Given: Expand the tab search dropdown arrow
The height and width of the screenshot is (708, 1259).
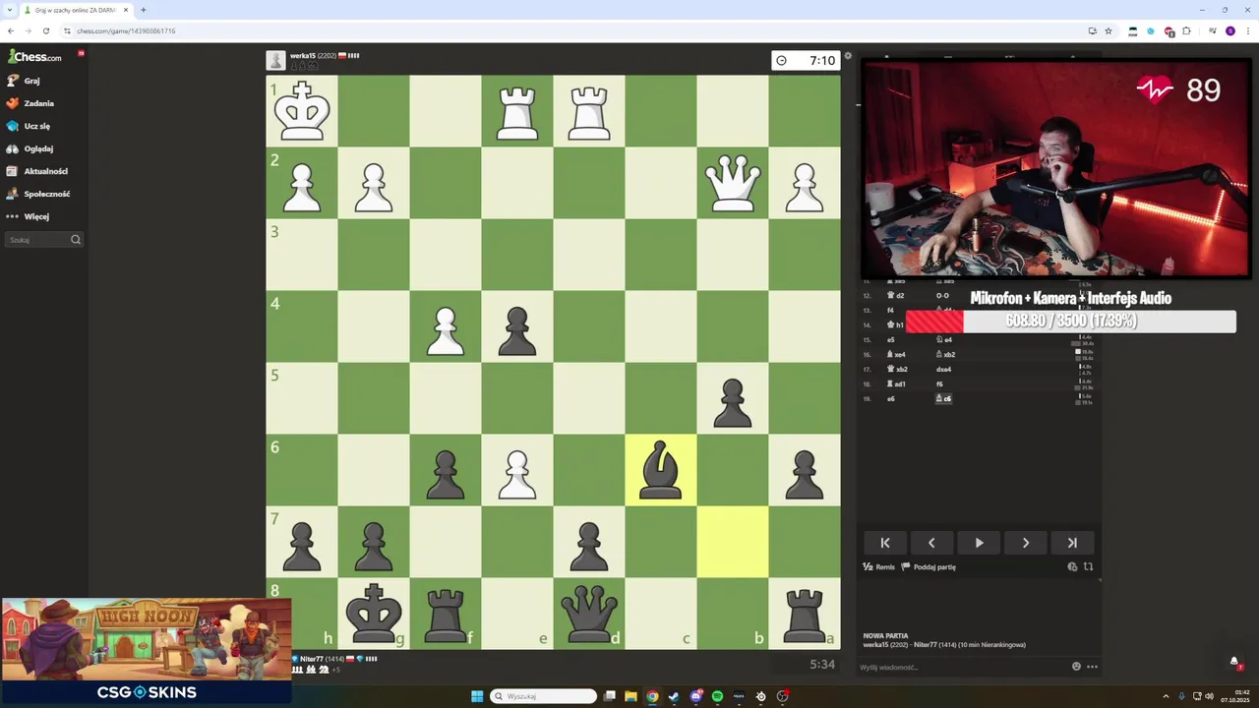Looking at the screenshot, I should (9, 10).
